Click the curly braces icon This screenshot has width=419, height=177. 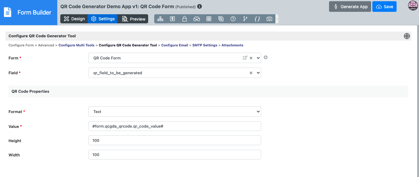point(257,19)
